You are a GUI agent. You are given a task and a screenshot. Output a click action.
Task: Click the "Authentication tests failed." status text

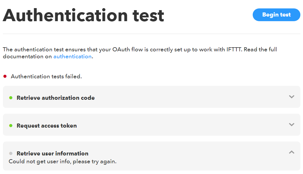tap(46, 77)
